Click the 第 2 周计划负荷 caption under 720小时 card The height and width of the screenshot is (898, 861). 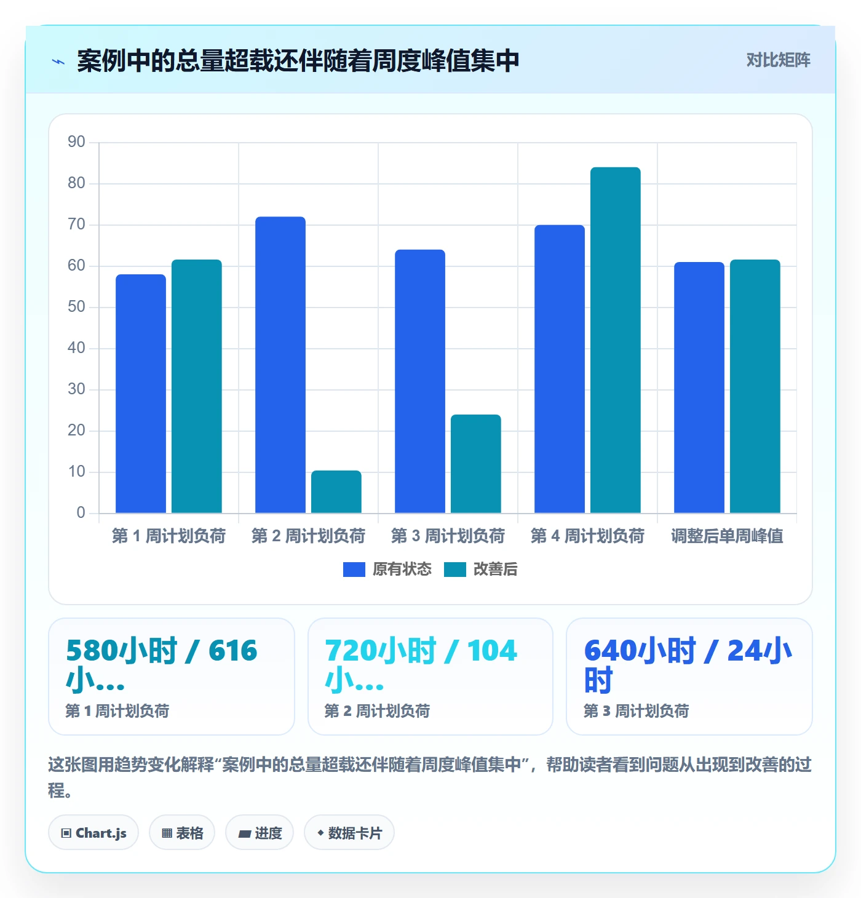click(x=377, y=712)
